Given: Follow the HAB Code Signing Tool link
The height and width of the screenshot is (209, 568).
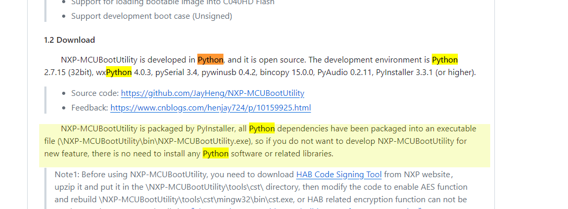Looking at the screenshot, I should point(339,174).
